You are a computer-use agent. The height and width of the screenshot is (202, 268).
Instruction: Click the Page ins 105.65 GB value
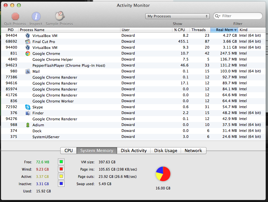click(x=118, y=169)
